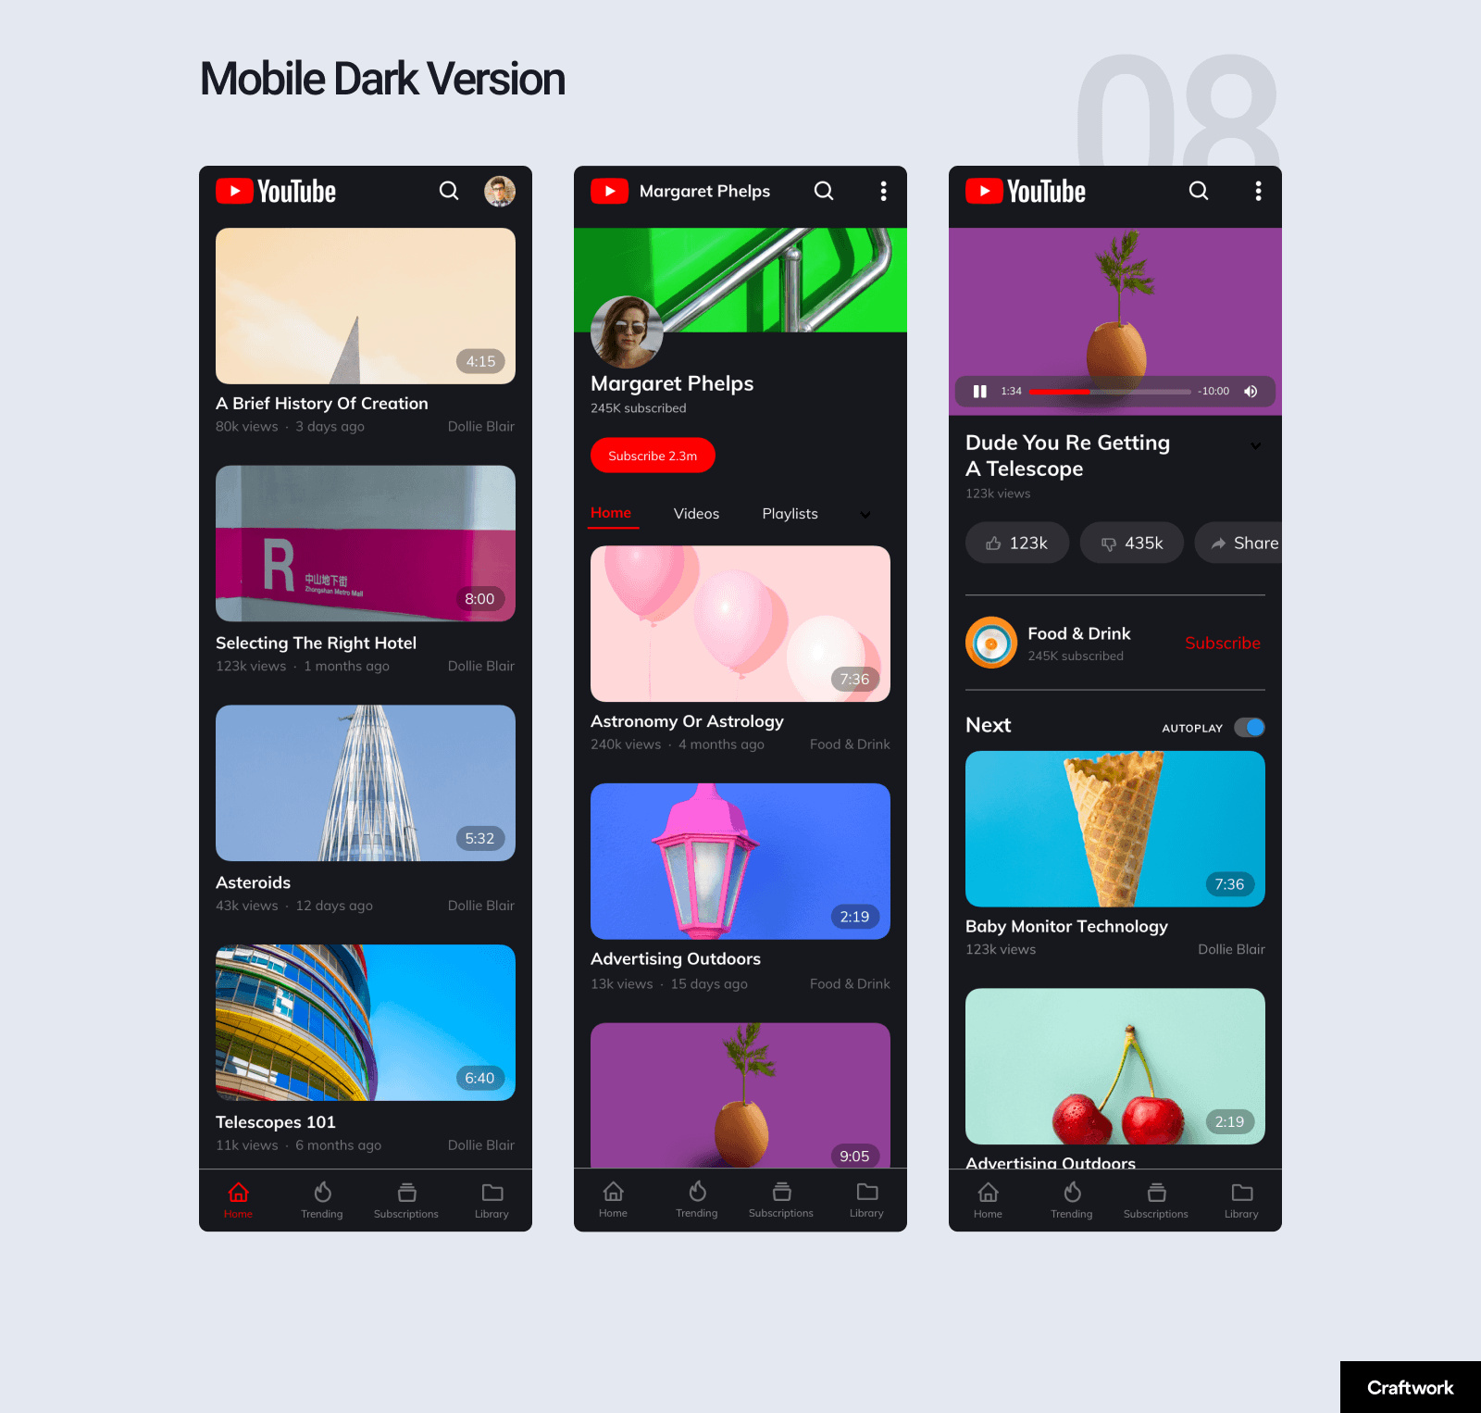Switch to the Playlists tab

click(x=790, y=514)
